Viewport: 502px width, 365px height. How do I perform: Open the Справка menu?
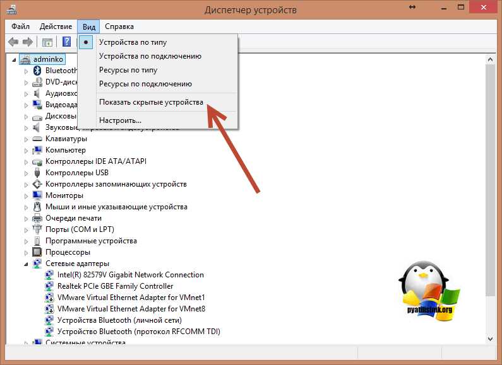click(x=119, y=26)
